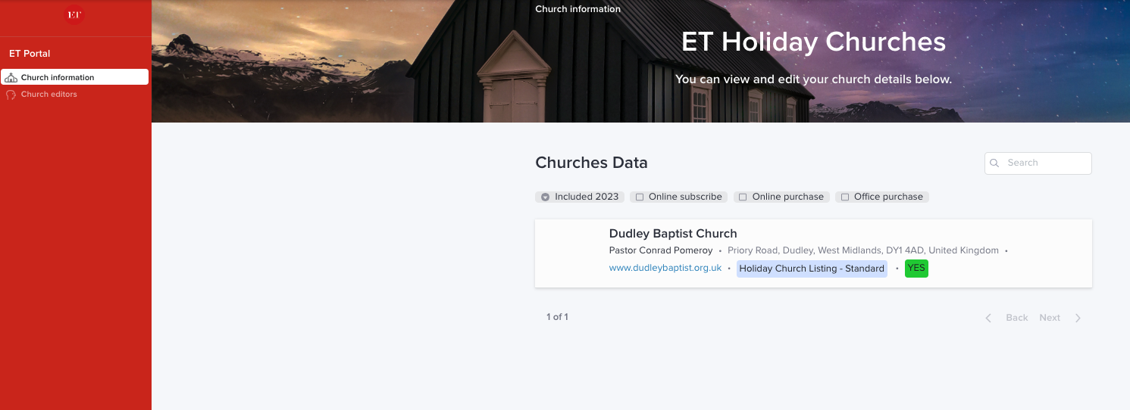Click the green YES badge
The height and width of the screenshot is (410, 1130).
916,268
